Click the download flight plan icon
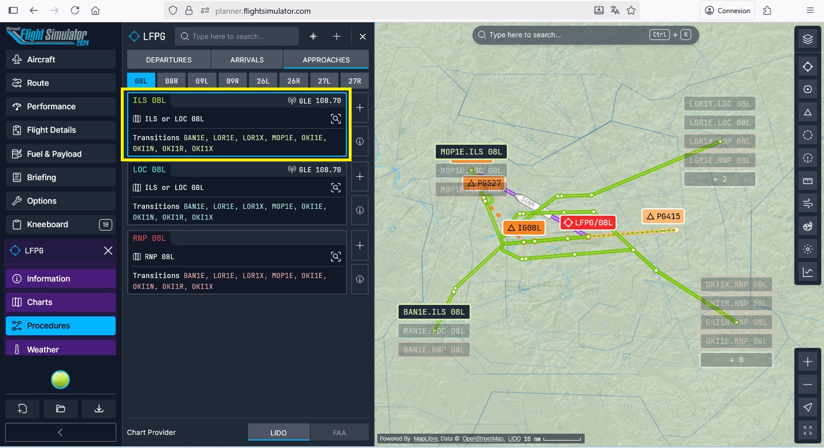Viewport: 824px width, 448px height. [98, 409]
